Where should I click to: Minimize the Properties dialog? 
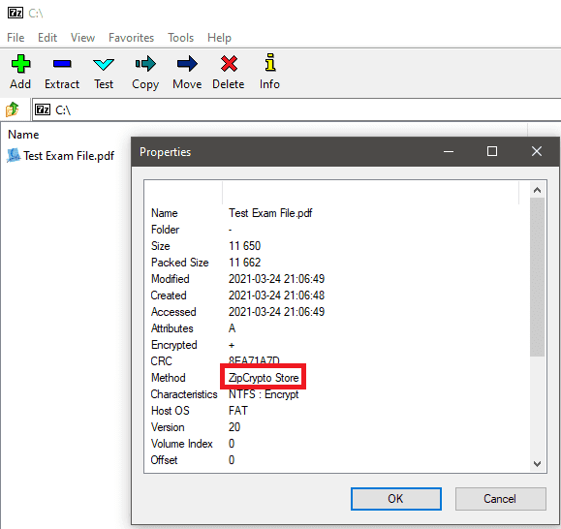coord(449,151)
